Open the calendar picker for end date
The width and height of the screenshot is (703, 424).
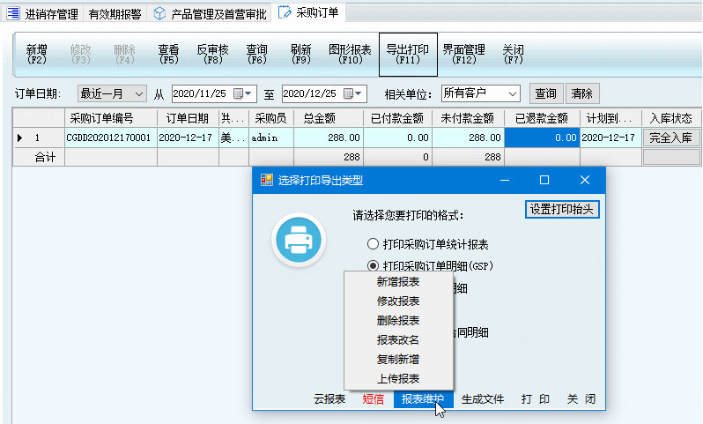[x=349, y=93]
